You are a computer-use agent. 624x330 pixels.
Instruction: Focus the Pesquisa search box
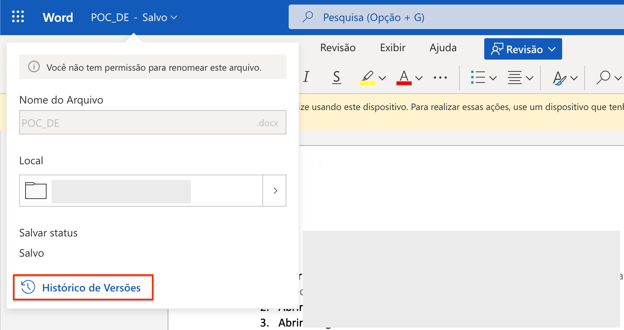456,17
